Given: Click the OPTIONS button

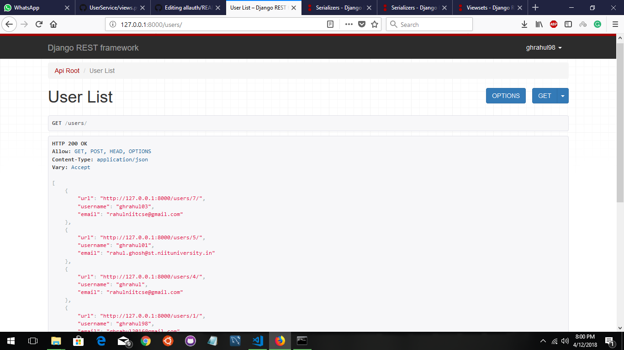Looking at the screenshot, I should click(506, 96).
